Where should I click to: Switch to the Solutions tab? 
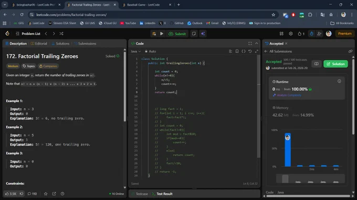[x=60, y=43]
